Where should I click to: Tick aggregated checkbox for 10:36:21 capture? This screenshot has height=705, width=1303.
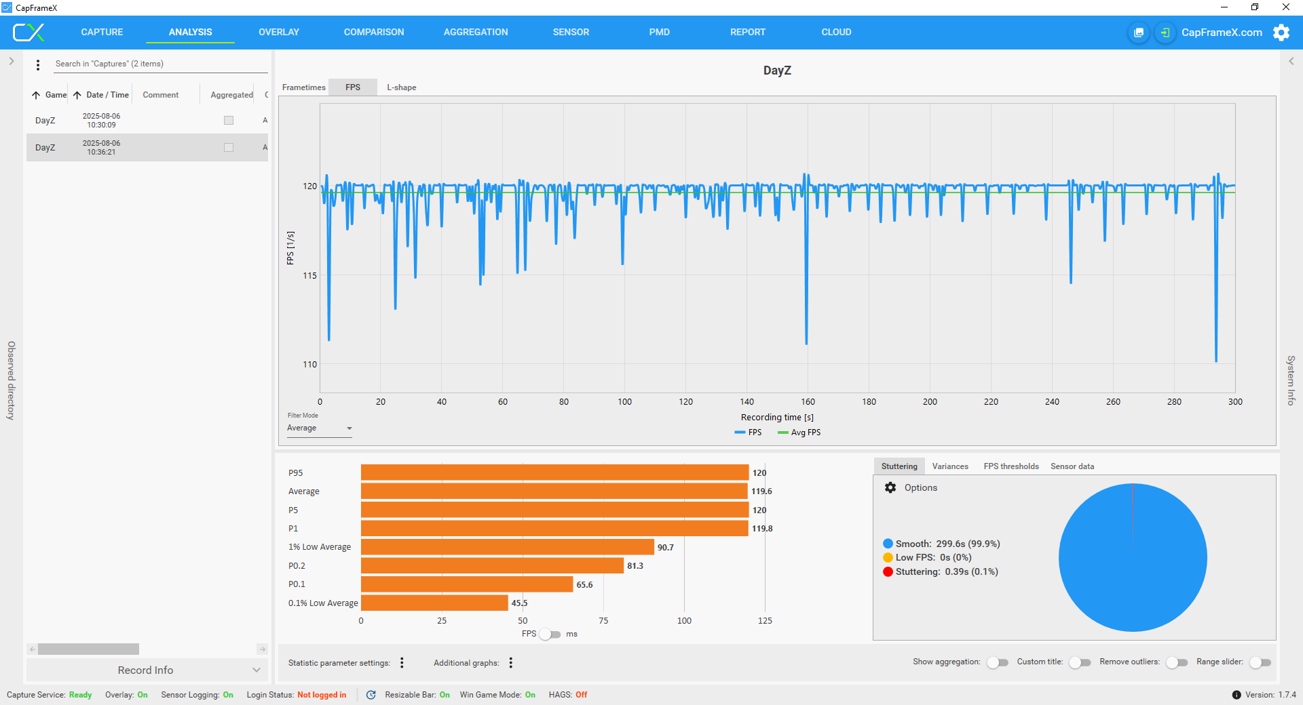click(x=229, y=147)
